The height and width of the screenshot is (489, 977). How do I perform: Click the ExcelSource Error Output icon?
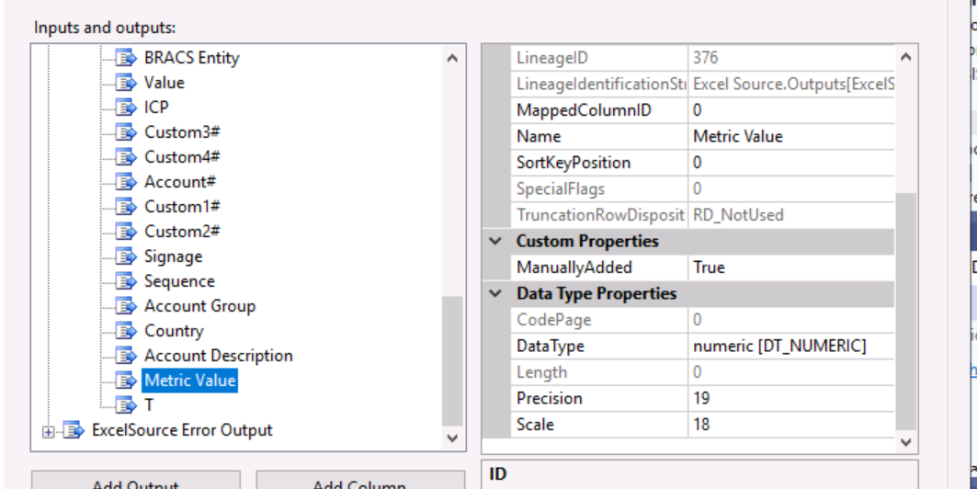tap(74, 430)
